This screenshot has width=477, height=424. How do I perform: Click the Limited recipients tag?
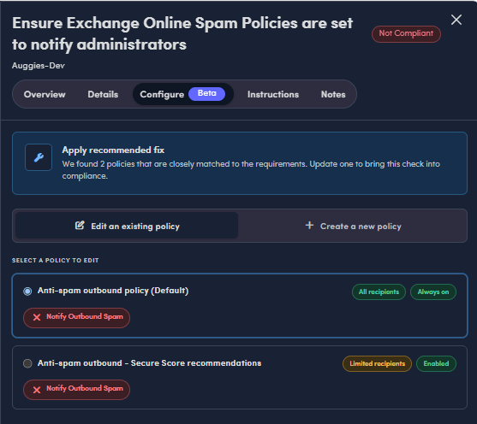click(x=377, y=363)
